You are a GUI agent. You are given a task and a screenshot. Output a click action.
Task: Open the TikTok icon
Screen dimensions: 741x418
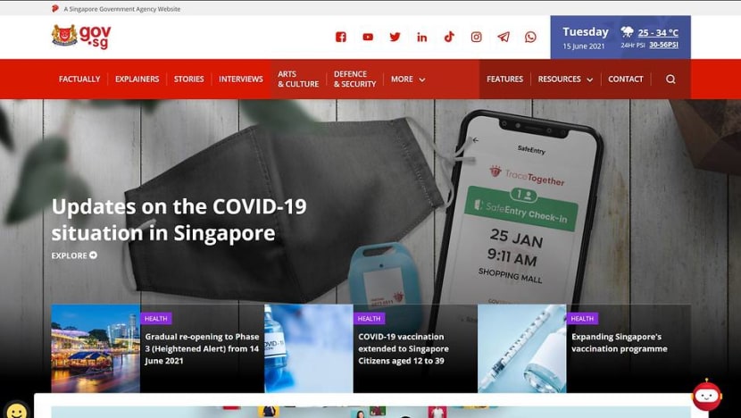pyautogui.click(x=449, y=37)
